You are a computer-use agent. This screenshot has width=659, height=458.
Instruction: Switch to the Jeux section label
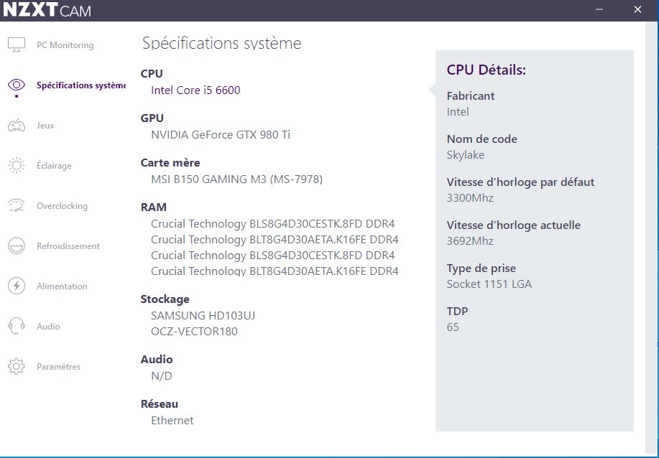tap(45, 126)
